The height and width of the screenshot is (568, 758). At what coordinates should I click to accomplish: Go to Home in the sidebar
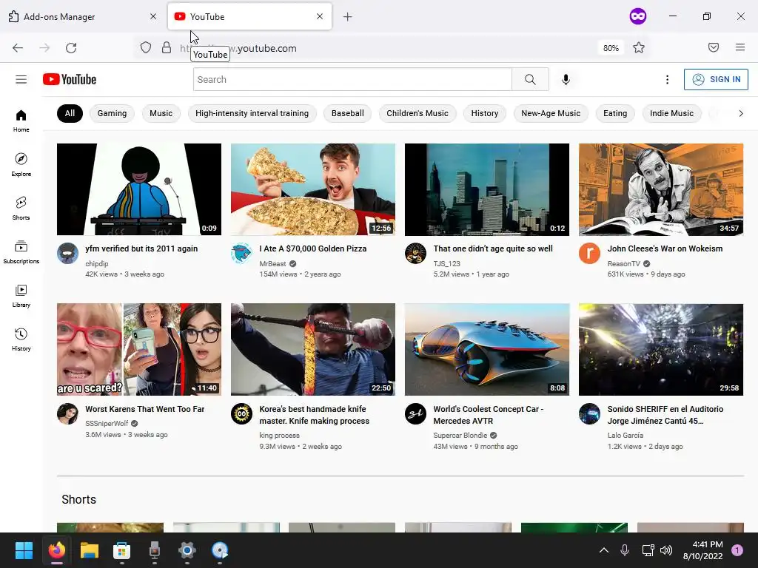click(21, 121)
